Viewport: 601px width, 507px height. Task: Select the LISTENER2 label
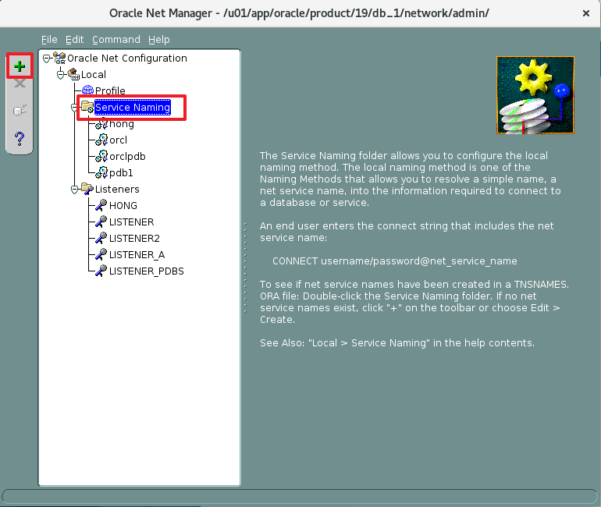click(134, 239)
